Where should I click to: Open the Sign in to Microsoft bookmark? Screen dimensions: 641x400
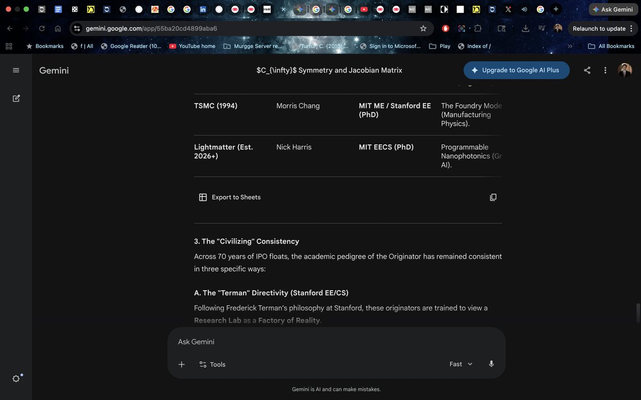(390, 46)
